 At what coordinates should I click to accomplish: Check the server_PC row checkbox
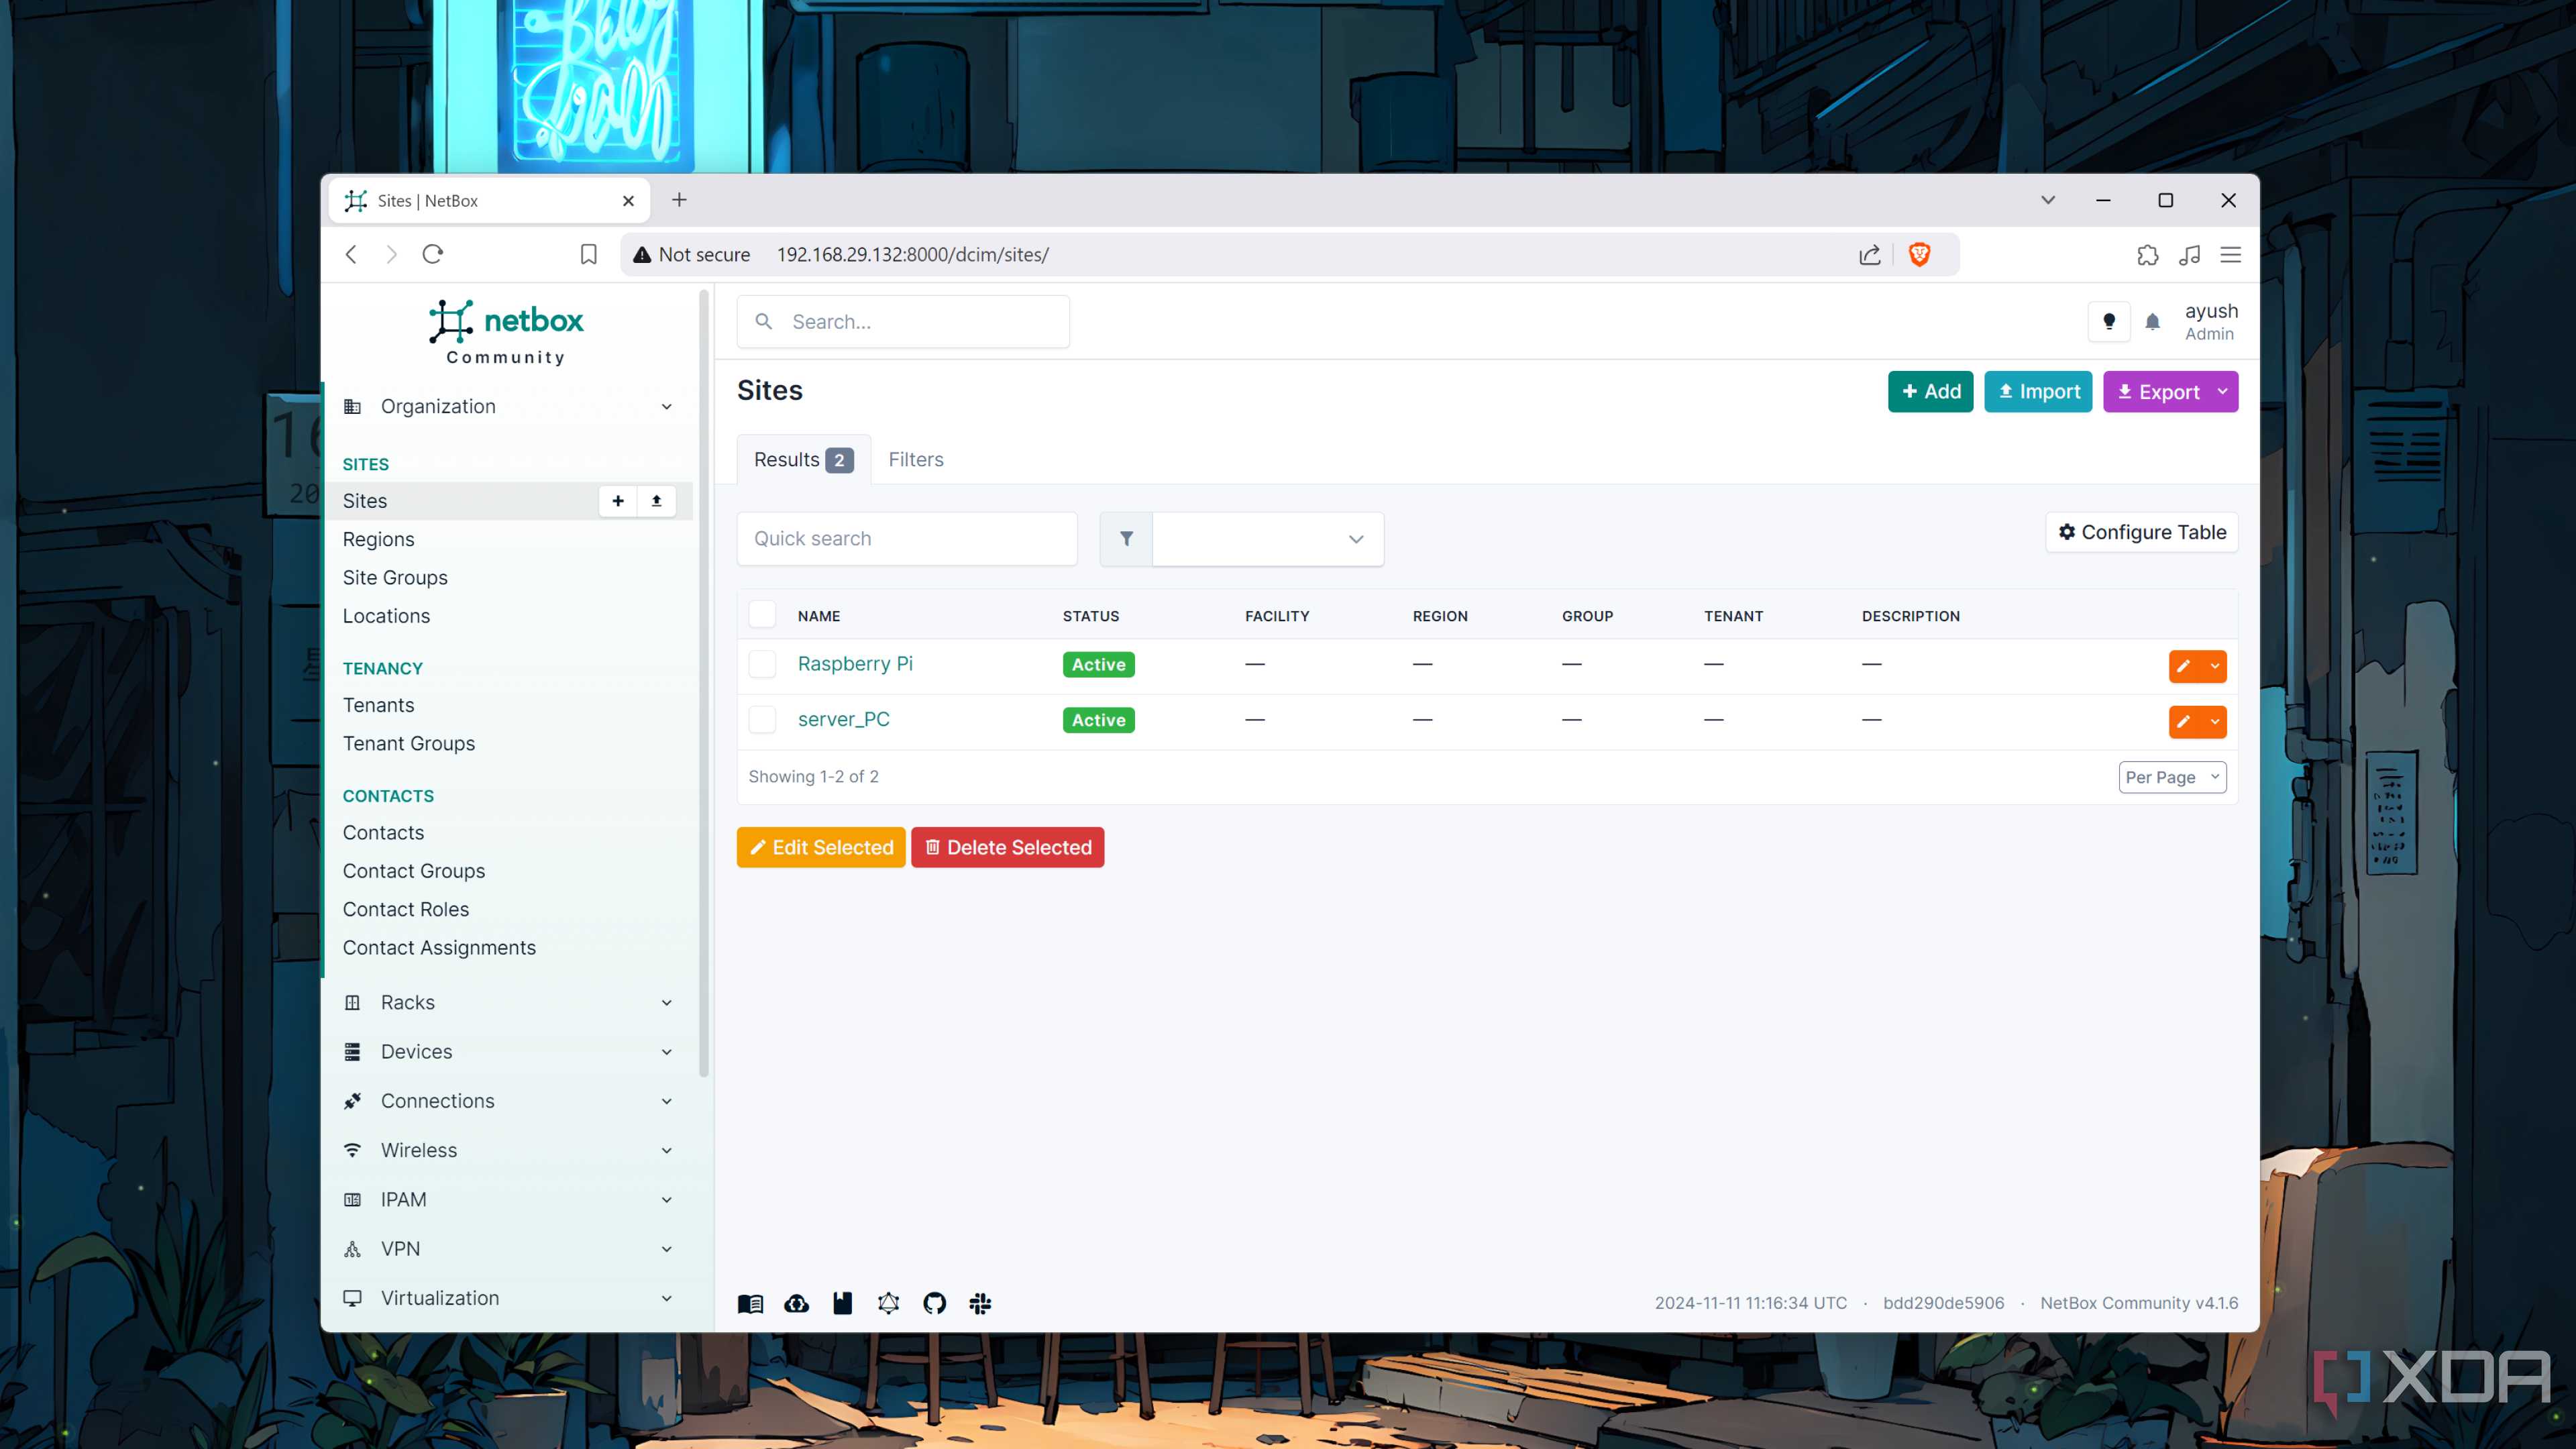pos(762,719)
